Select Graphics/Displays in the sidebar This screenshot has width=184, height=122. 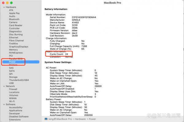point(19,47)
